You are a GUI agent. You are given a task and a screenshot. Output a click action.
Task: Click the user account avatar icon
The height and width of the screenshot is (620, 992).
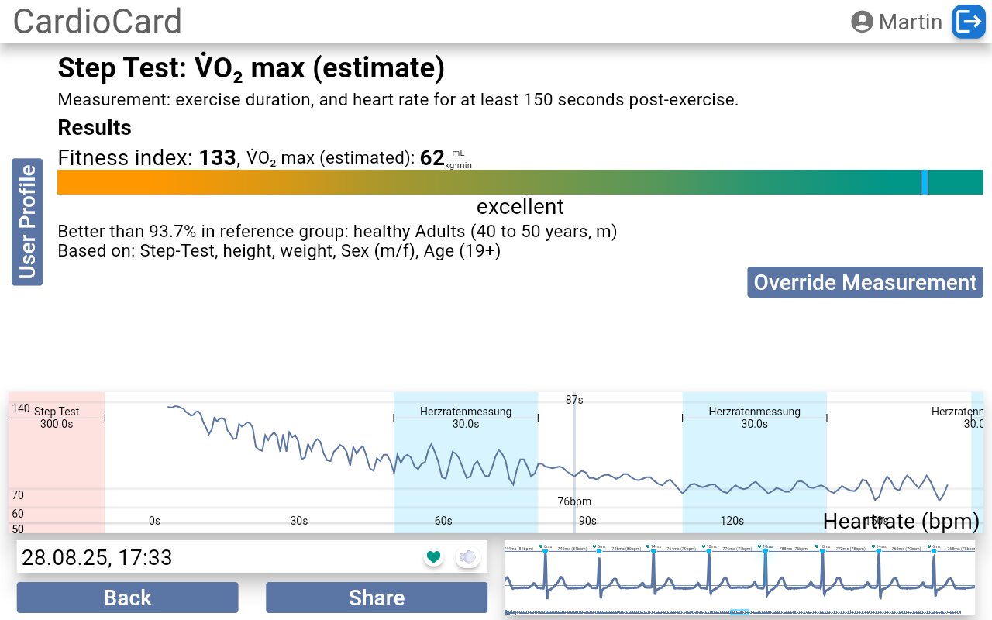tap(862, 22)
